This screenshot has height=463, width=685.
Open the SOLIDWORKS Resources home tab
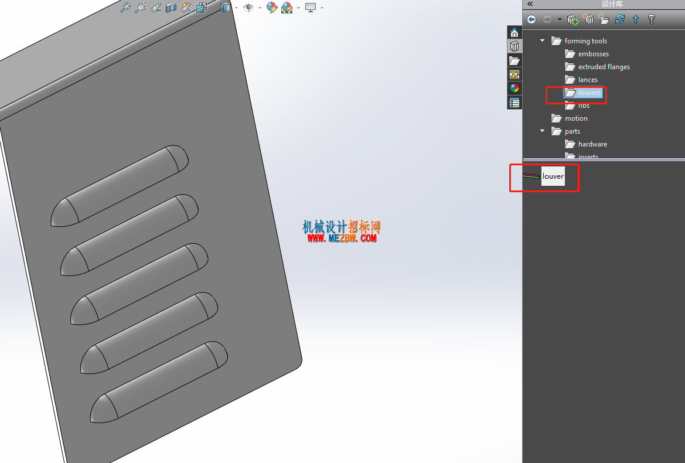pos(514,33)
